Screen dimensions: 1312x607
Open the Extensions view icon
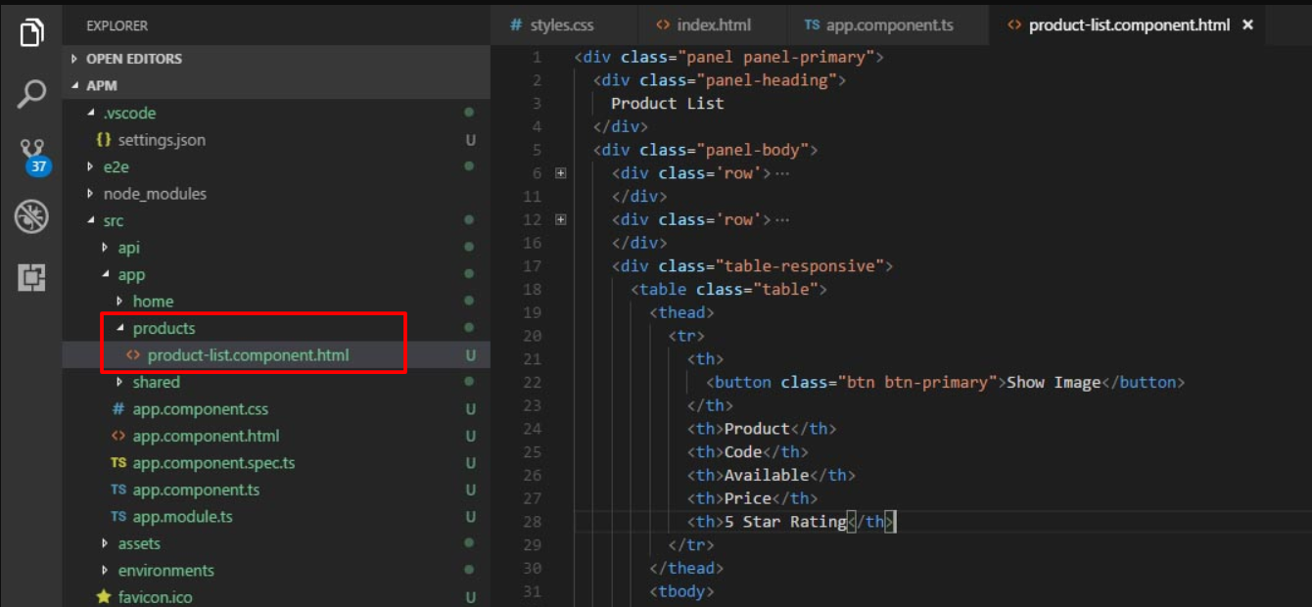coord(31,278)
